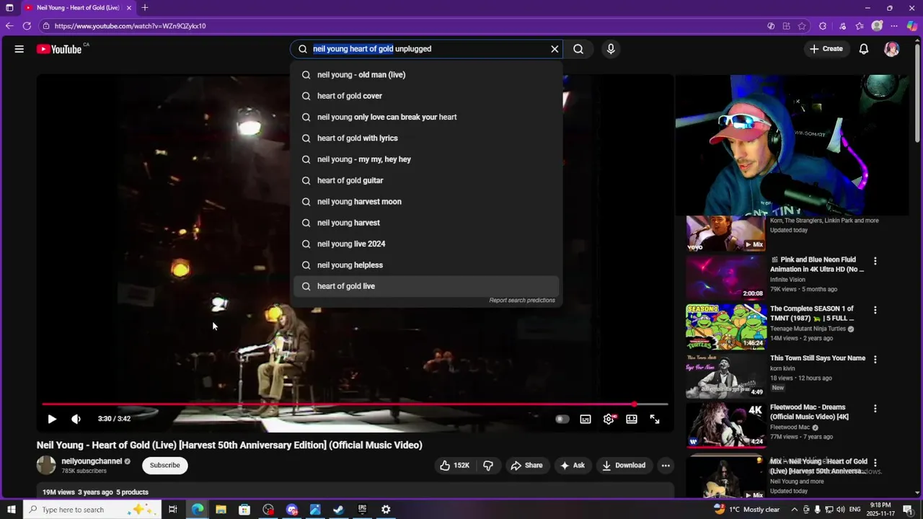Viewport: 923px width, 519px height.
Task: Click into the YouTube search field
Action: (x=427, y=49)
